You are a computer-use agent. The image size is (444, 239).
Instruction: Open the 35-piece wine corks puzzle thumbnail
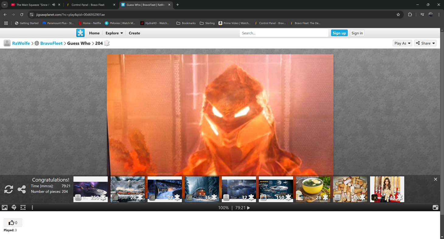click(350, 189)
